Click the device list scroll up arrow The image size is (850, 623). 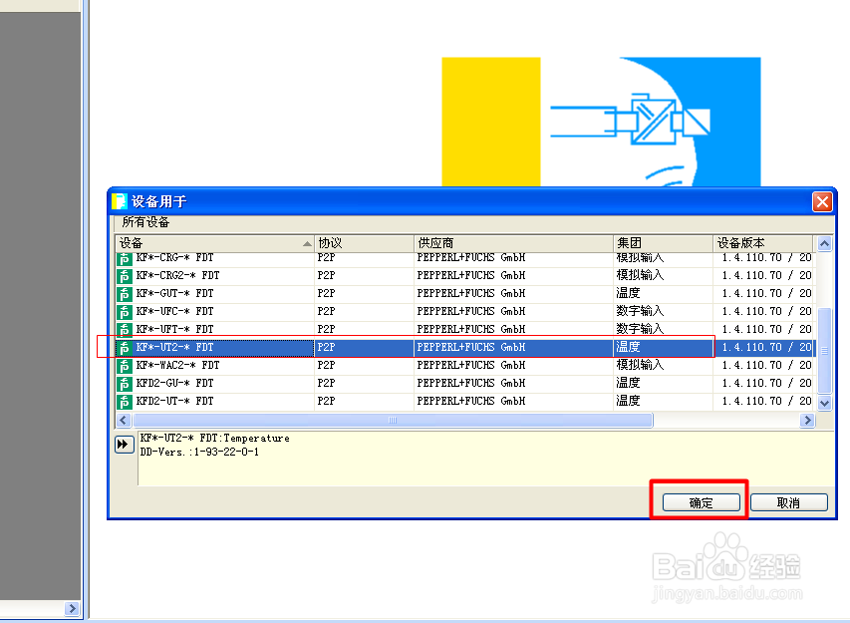click(x=824, y=244)
